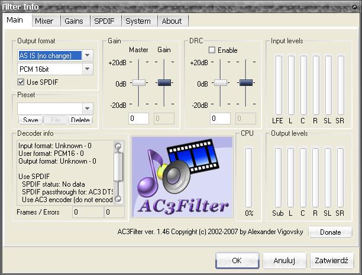Click the Master gain slider thumb
This screenshot has height=275, width=362.
point(139,83)
